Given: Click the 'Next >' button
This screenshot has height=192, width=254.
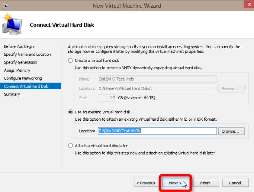Looking at the screenshot, I should (x=176, y=183).
